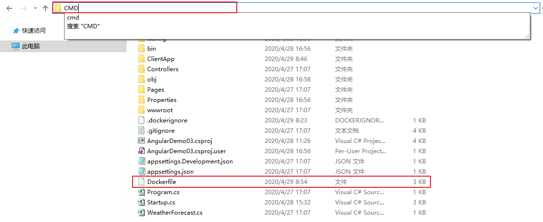Click the JSON 文件 type of appsettings.json
Image resolution: width=543 pixels, height=222 pixels.
pos(349,172)
